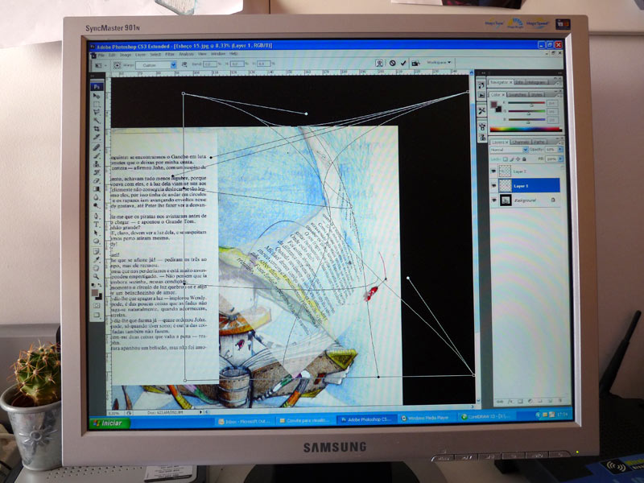The image size is (644, 483).
Task: Switch to the Paths tab
Action: [x=539, y=142]
